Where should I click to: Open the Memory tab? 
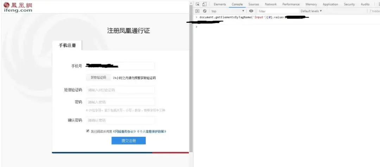point(311,4)
